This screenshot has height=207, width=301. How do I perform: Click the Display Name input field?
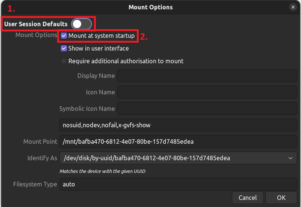(x=207, y=76)
